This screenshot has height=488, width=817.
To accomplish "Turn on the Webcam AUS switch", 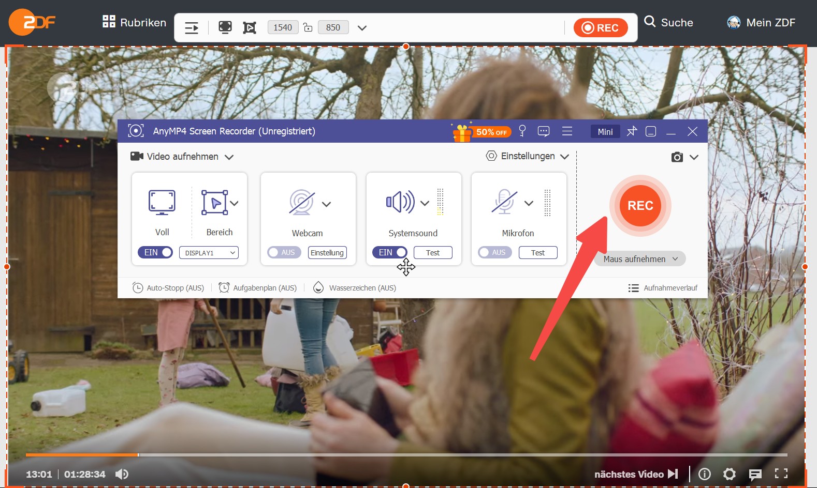I will click(284, 252).
